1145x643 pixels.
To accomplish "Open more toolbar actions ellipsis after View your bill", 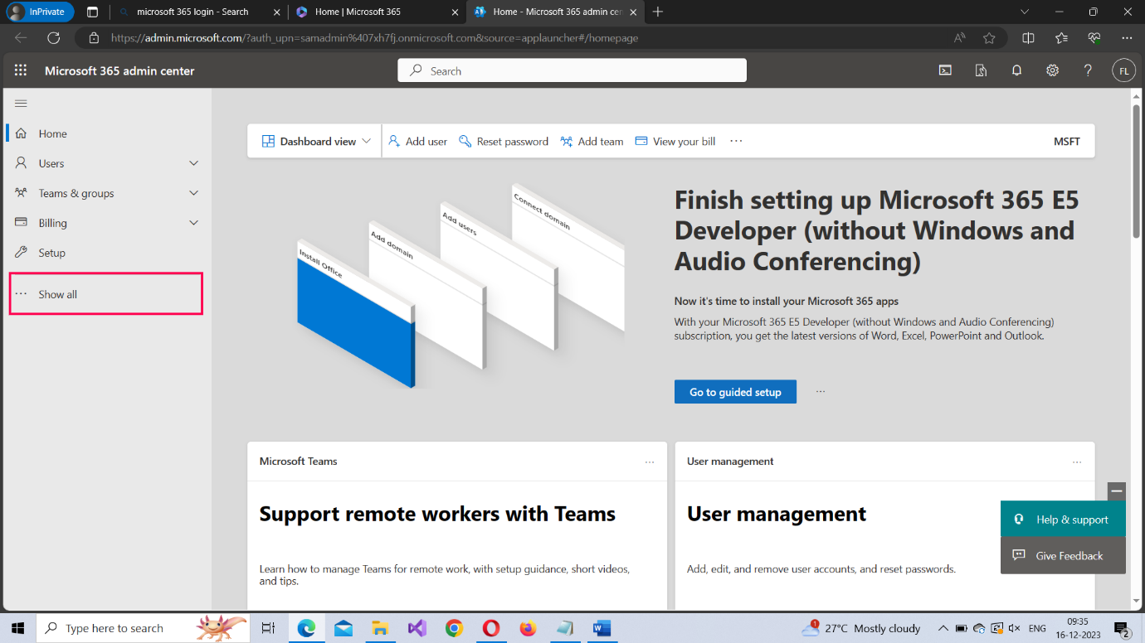I will pyautogui.click(x=736, y=141).
